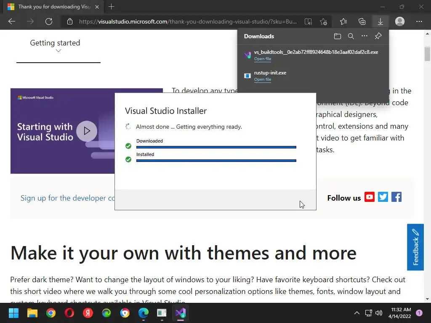This screenshot has height=323, width=431.
Task: Pin the Downloads panel
Action: pyautogui.click(x=378, y=36)
